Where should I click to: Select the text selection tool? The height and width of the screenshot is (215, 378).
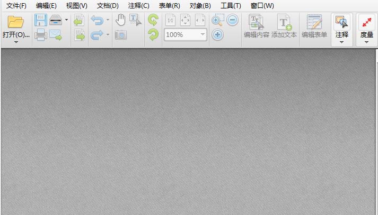pos(135,20)
